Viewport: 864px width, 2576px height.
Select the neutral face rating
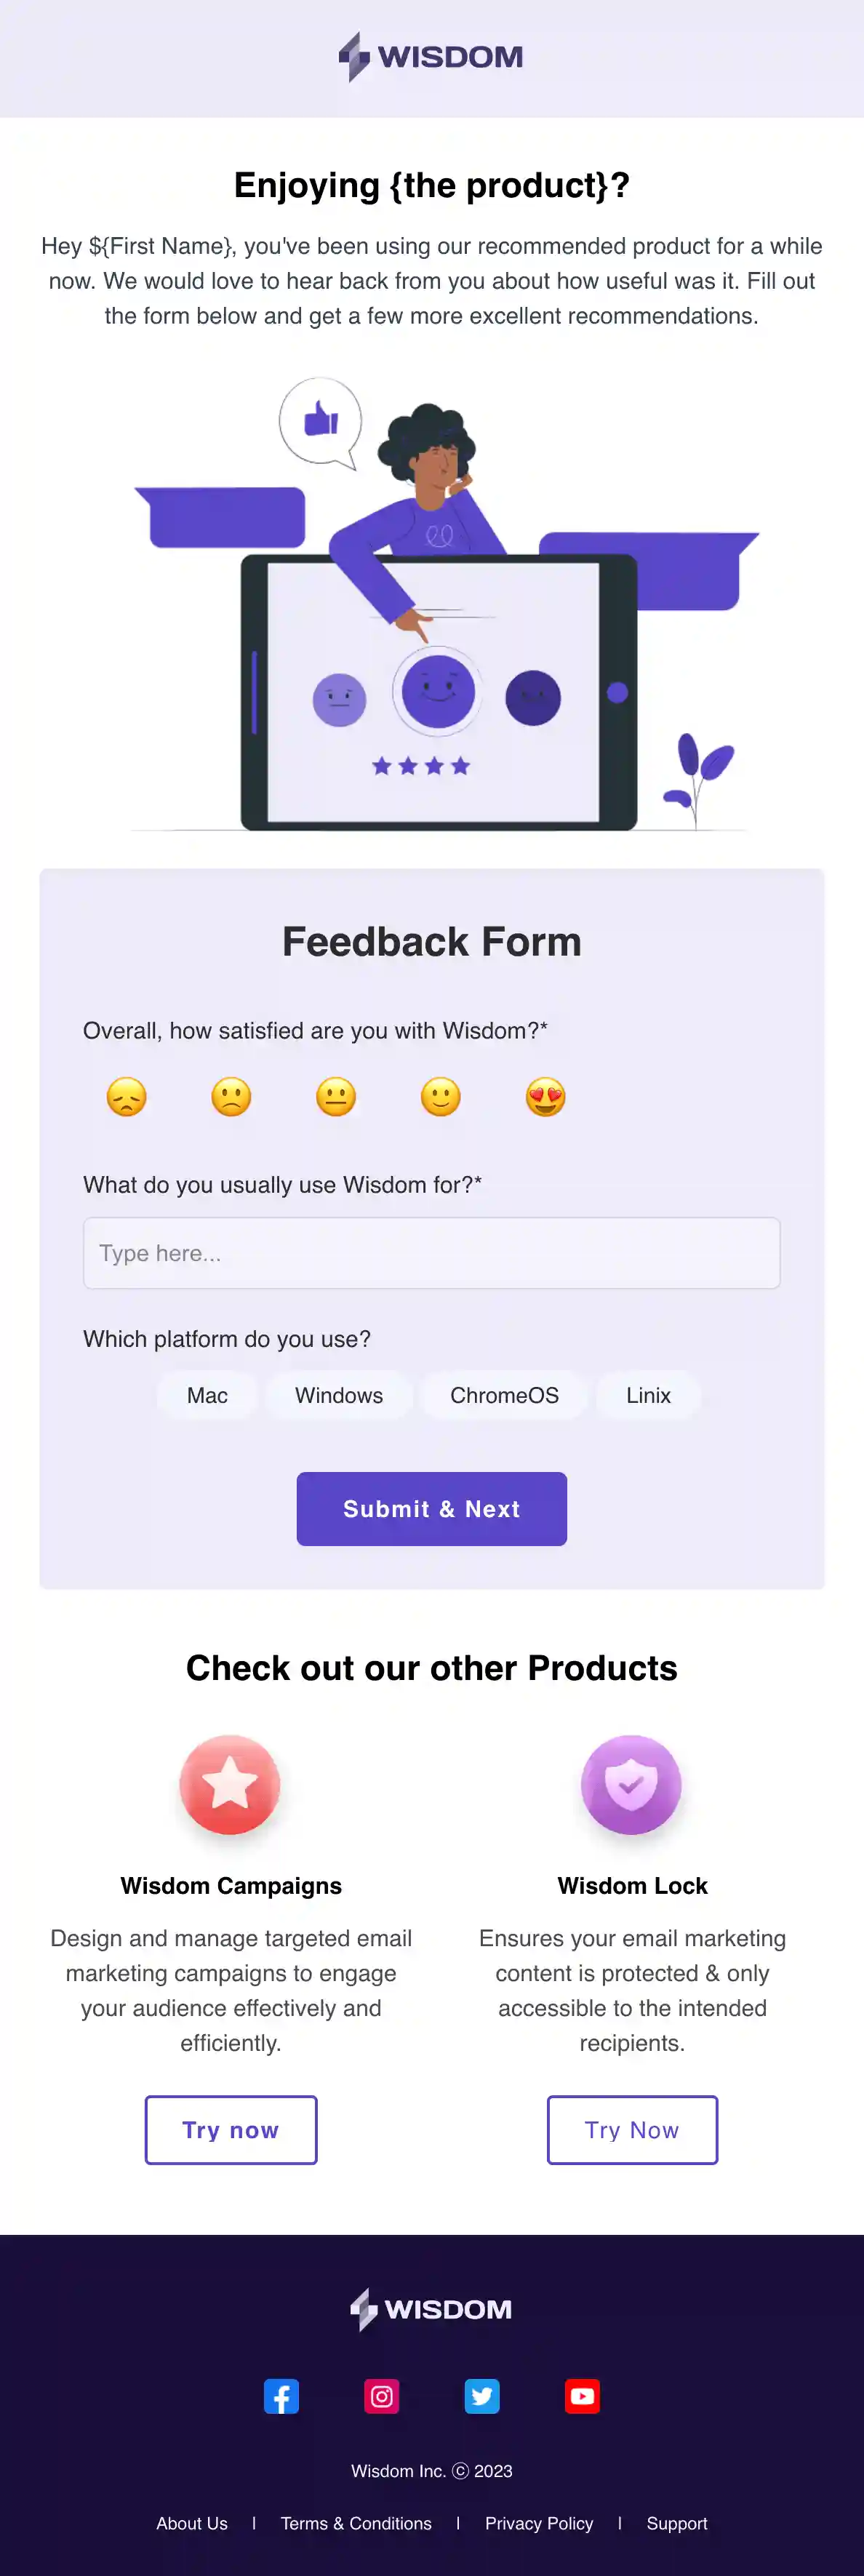336,1097
